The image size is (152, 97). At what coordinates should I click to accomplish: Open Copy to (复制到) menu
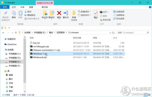[x=51, y=15]
